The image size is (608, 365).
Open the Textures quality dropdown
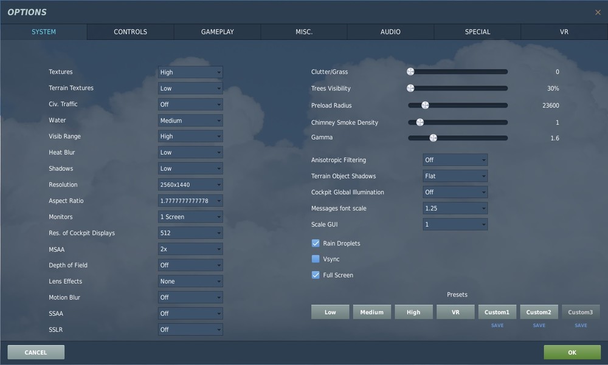pyautogui.click(x=190, y=72)
